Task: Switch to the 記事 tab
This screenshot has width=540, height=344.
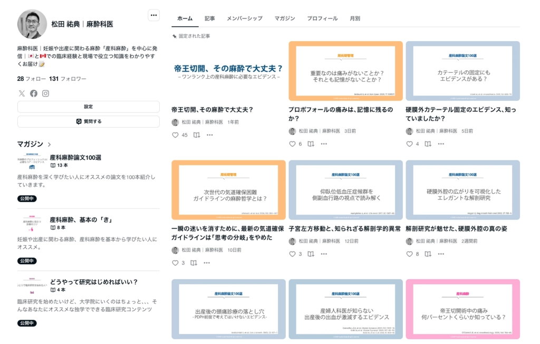Action: [210, 18]
